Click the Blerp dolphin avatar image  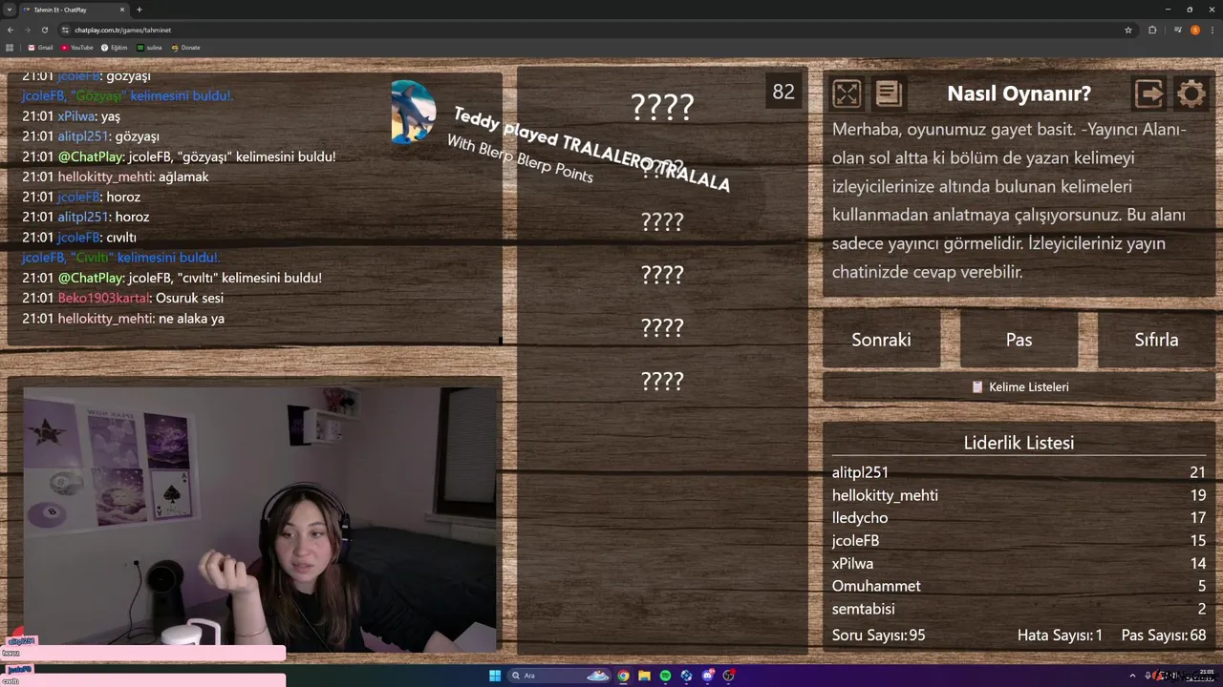click(414, 112)
